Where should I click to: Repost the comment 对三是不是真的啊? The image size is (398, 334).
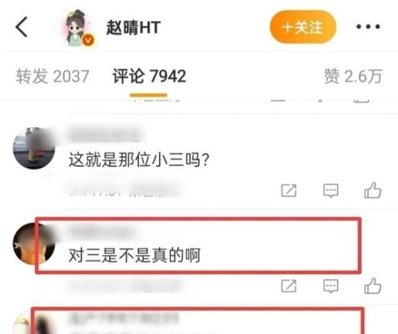pos(289,286)
